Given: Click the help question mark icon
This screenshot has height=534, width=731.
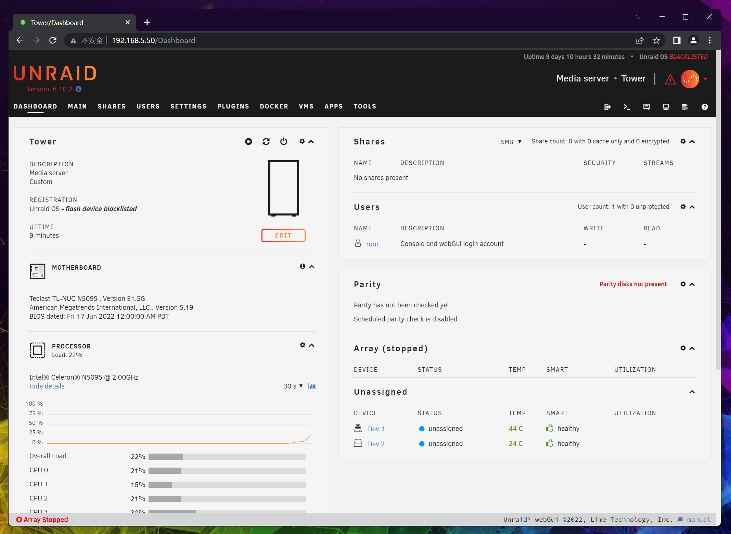Looking at the screenshot, I should pos(704,107).
